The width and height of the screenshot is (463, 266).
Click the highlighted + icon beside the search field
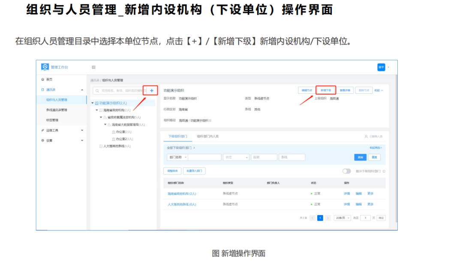pos(152,90)
